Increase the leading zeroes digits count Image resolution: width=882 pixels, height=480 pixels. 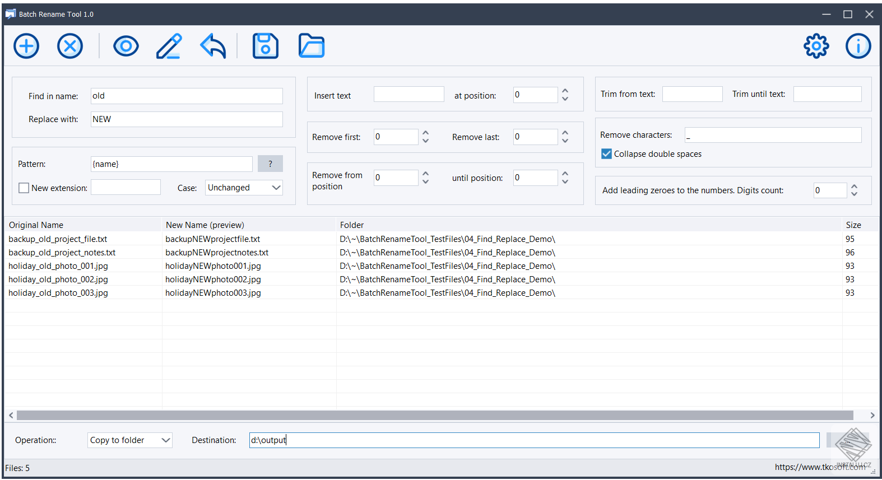coord(854,187)
